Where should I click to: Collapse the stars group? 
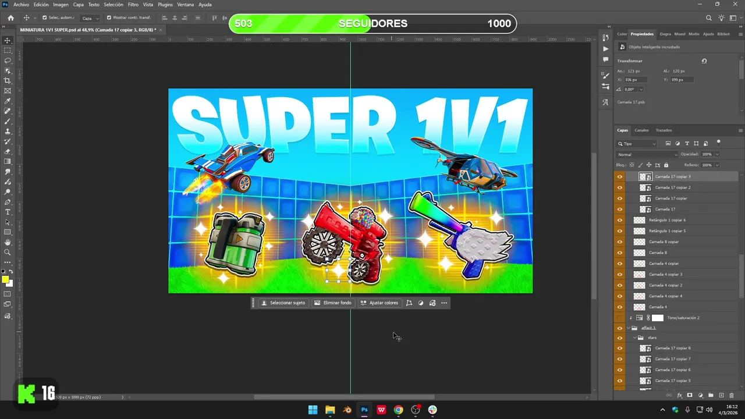pos(634,338)
